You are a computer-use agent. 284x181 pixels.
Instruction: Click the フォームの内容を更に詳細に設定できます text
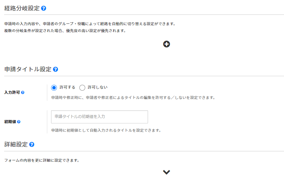click(42, 160)
